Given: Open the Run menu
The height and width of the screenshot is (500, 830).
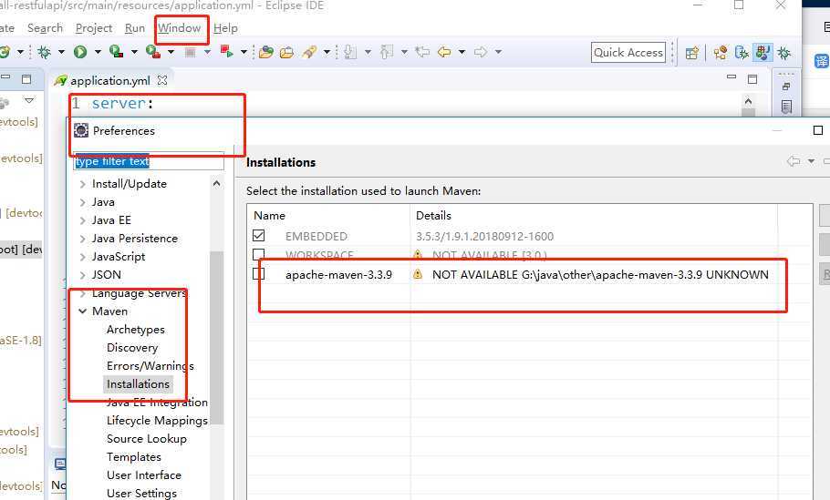Looking at the screenshot, I should coord(135,28).
